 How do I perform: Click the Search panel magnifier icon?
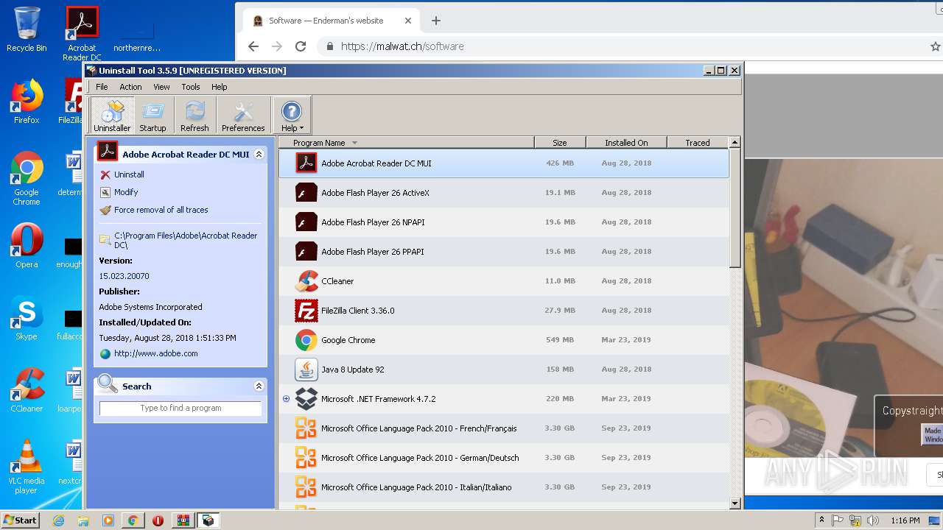(x=108, y=384)
